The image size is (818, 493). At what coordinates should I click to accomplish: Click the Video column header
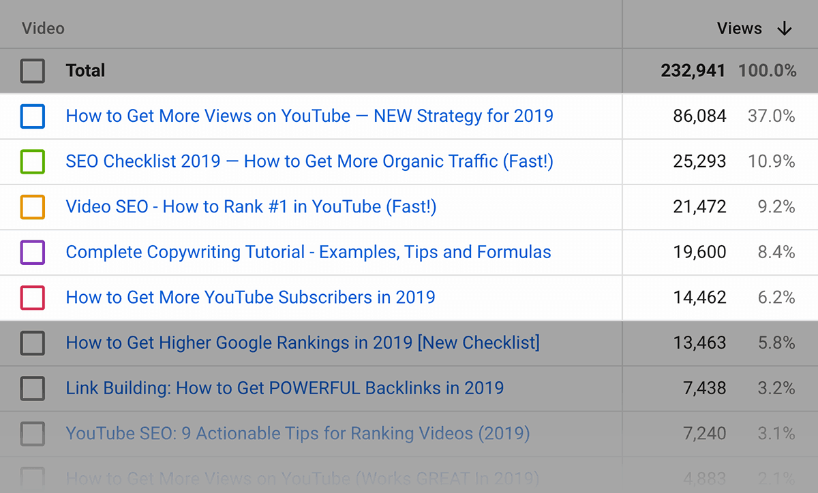43,29
